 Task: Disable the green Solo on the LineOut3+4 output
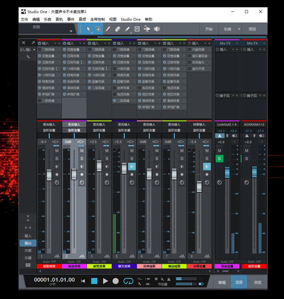(x=219, y=159)
